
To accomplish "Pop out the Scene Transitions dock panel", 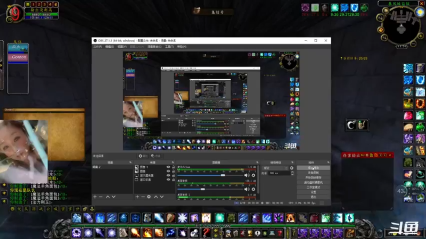I will tap(292, 163).
